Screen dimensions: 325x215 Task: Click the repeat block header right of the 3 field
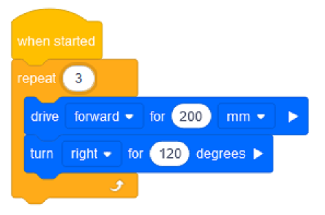coord(117,78)
